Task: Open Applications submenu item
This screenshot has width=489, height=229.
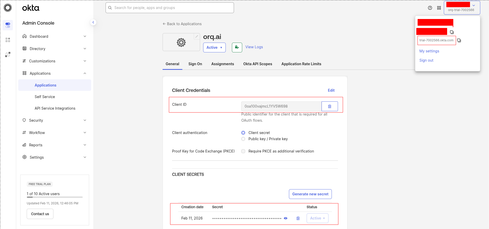Action: coord(55,85)
